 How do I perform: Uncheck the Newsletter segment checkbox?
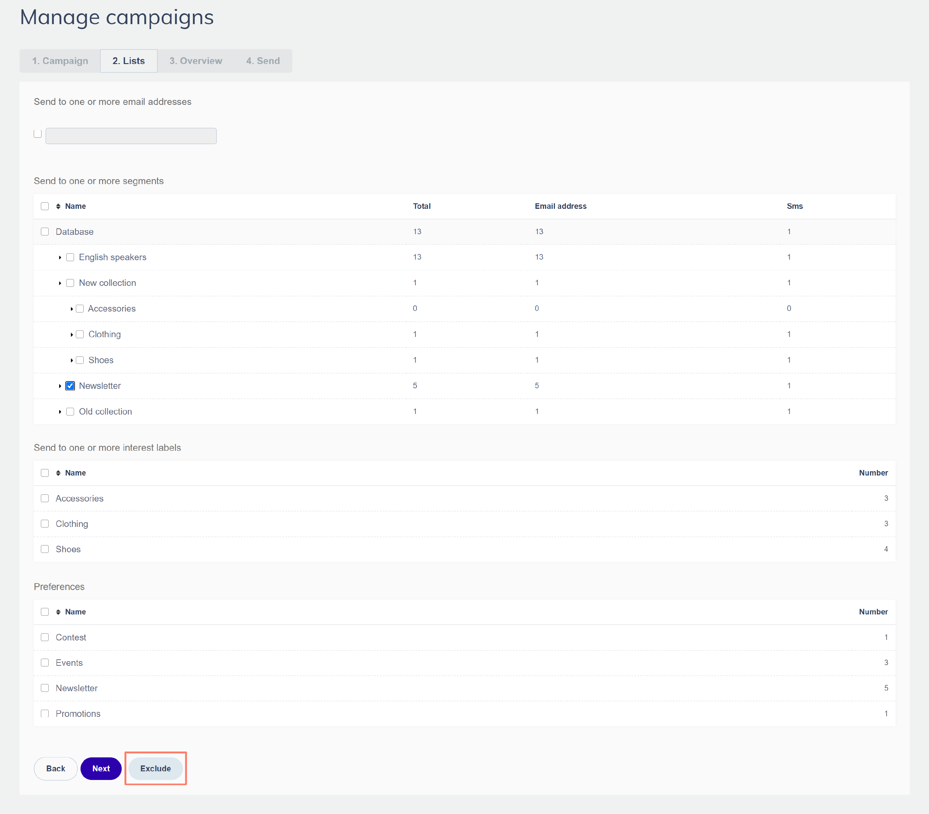click(70, 386)
